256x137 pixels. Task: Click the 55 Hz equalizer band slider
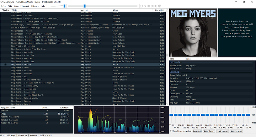pos(171,115)
